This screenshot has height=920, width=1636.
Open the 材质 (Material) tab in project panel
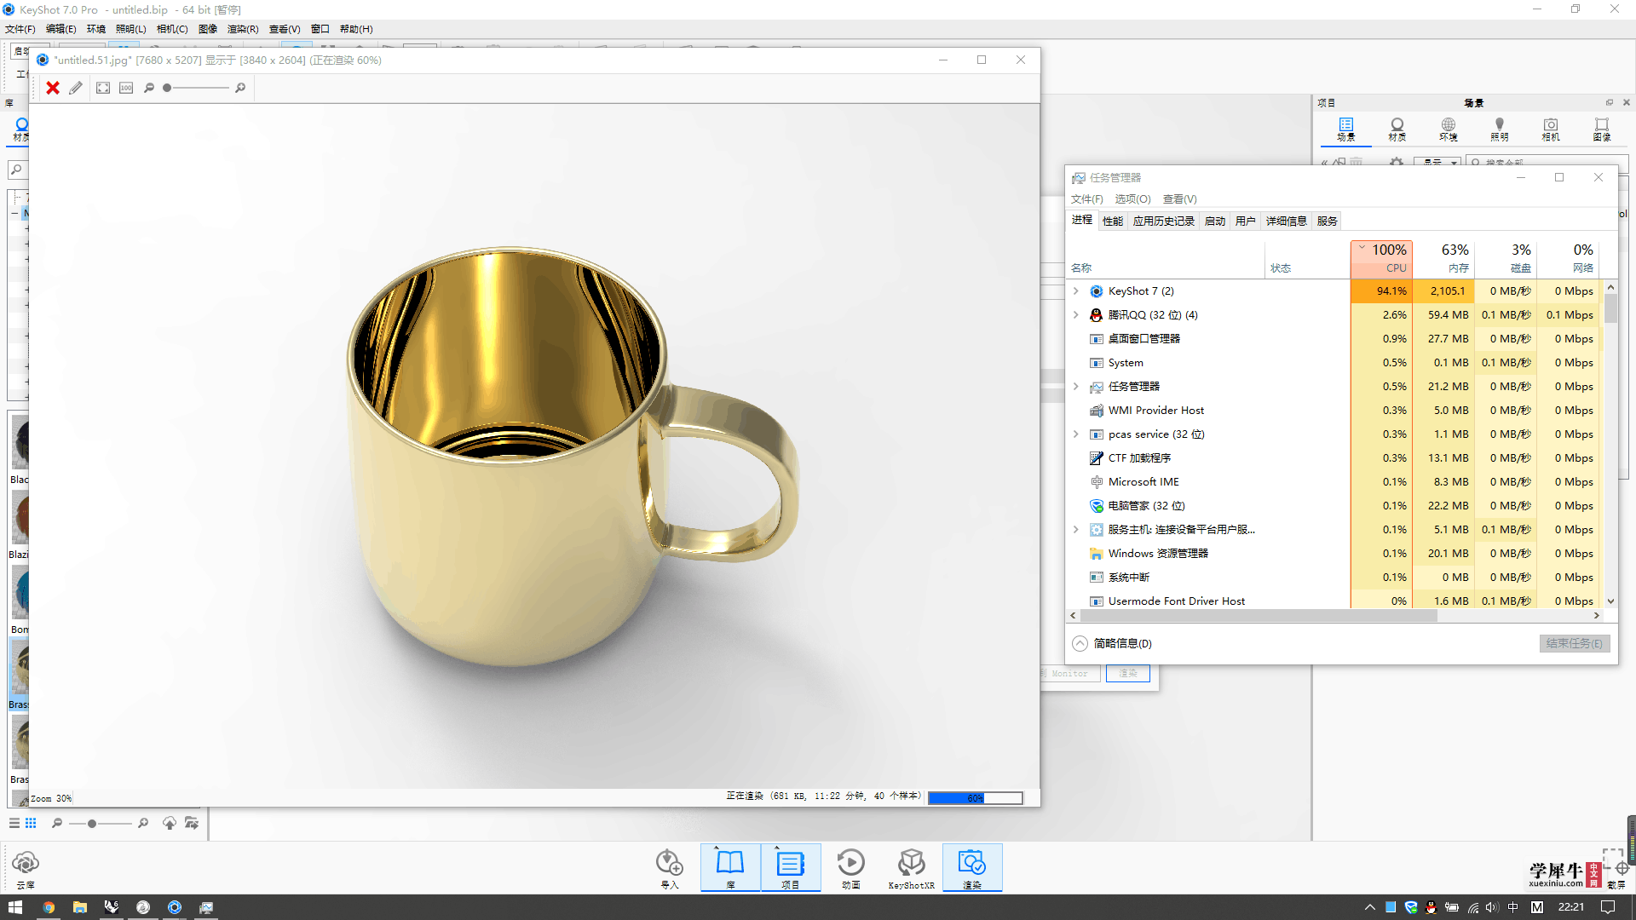[x=1397, y=129]
